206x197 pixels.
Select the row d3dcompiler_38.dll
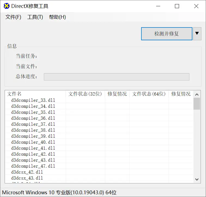[99, 130]
